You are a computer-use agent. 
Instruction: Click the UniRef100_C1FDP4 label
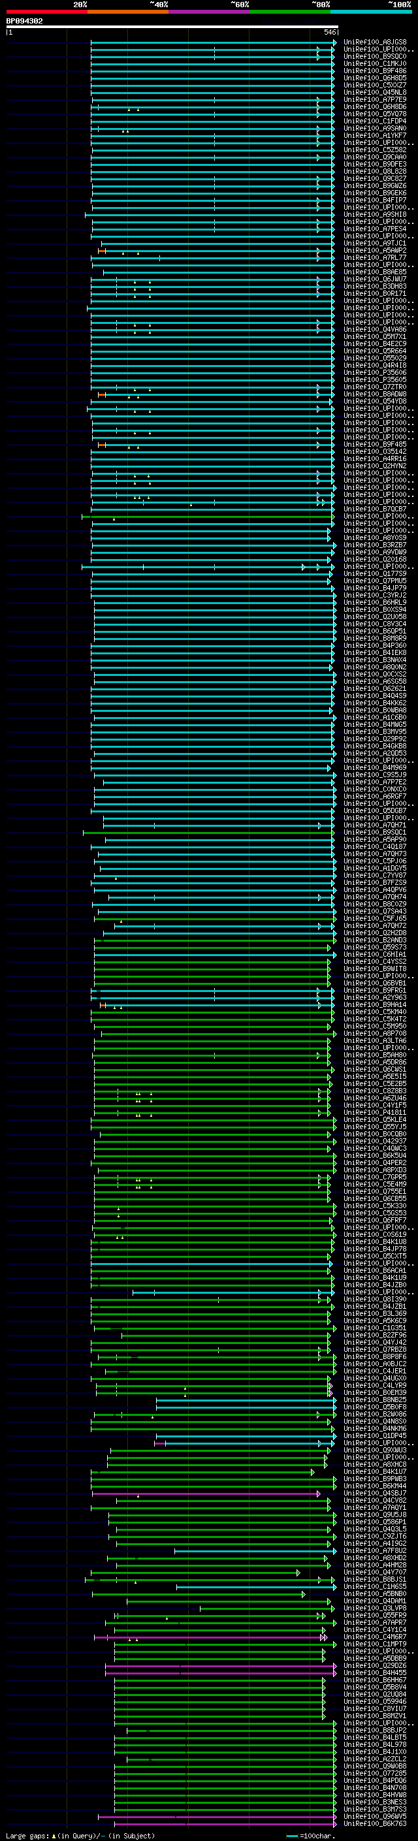[x=375, y=121]
